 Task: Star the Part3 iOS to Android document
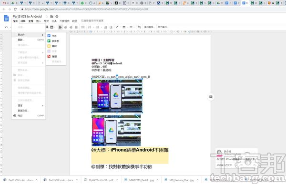click(47, 16)
